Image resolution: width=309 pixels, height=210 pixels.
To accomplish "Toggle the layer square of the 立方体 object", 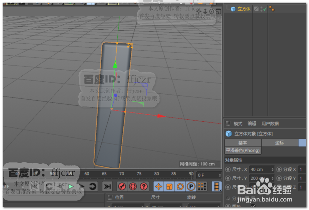I will [x=256, y=9].
